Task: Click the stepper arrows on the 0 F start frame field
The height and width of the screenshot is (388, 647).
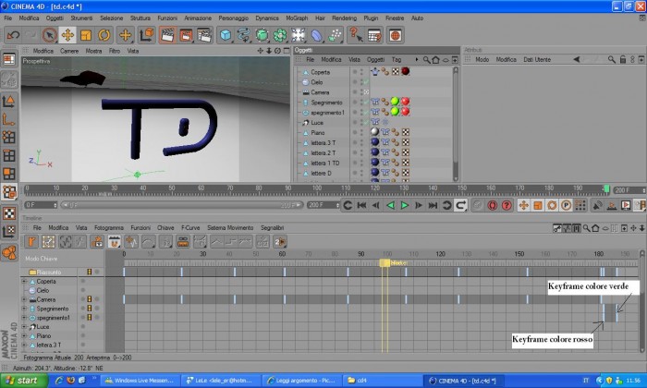Action: pos(55,205)
